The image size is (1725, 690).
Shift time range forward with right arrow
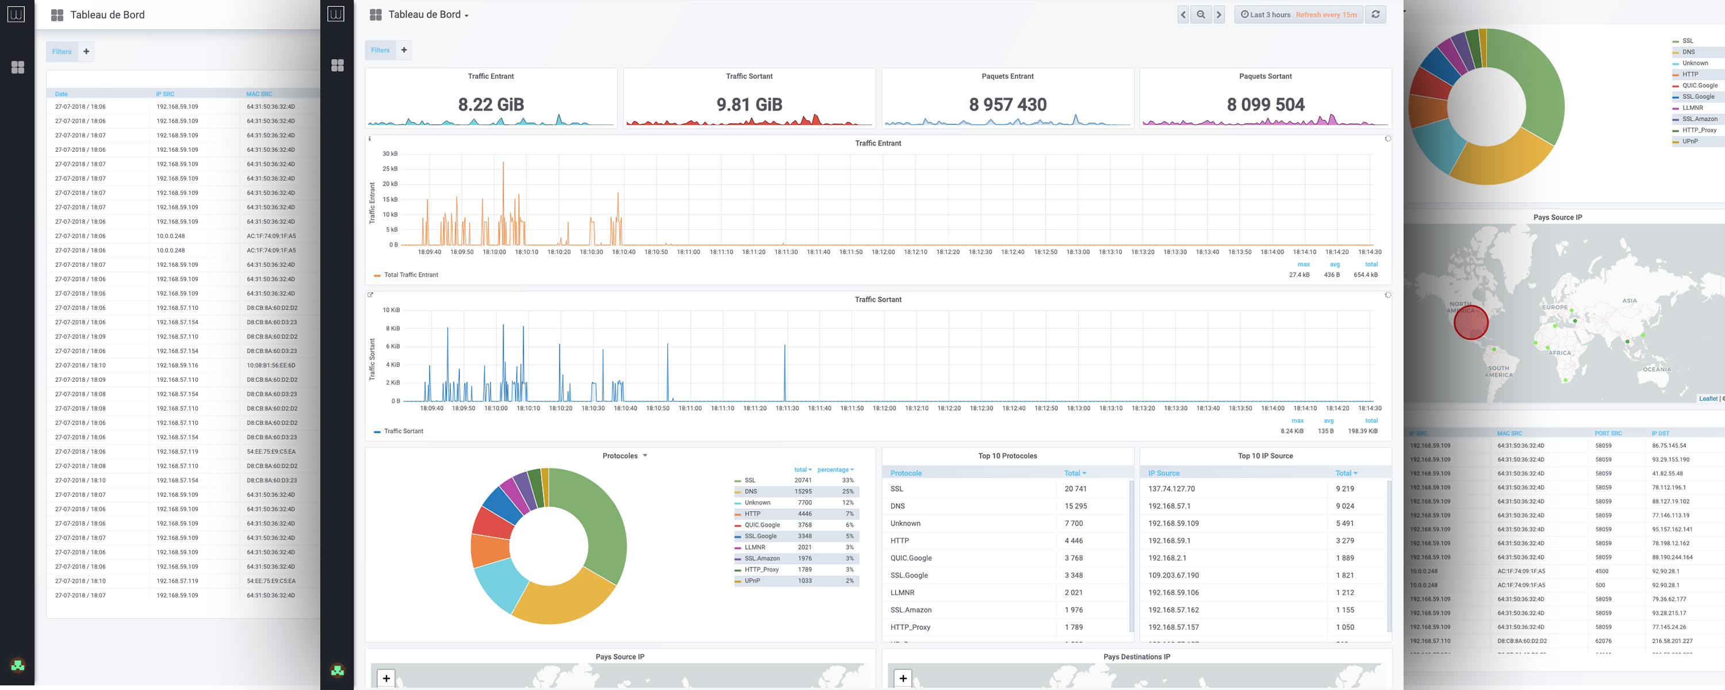pyautogui.click(x=1219, y=14)
